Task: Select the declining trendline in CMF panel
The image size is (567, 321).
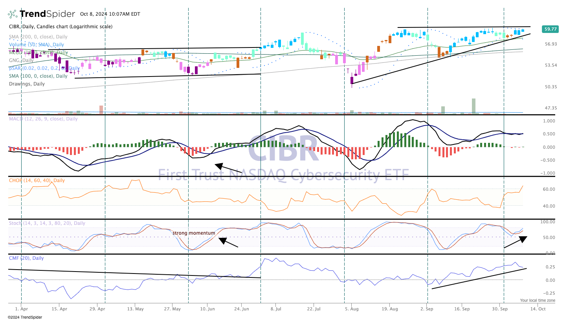Action: (134, 274)
